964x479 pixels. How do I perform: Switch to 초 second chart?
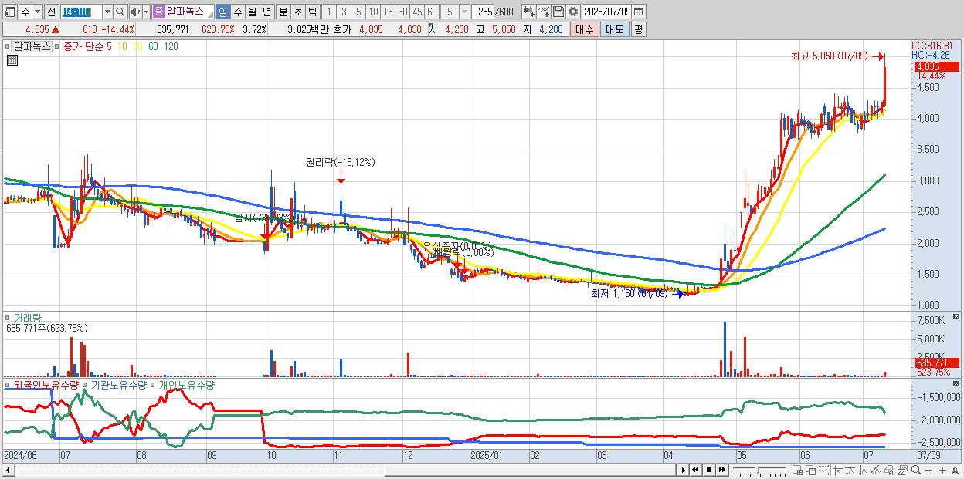click(x=297, y=12)
